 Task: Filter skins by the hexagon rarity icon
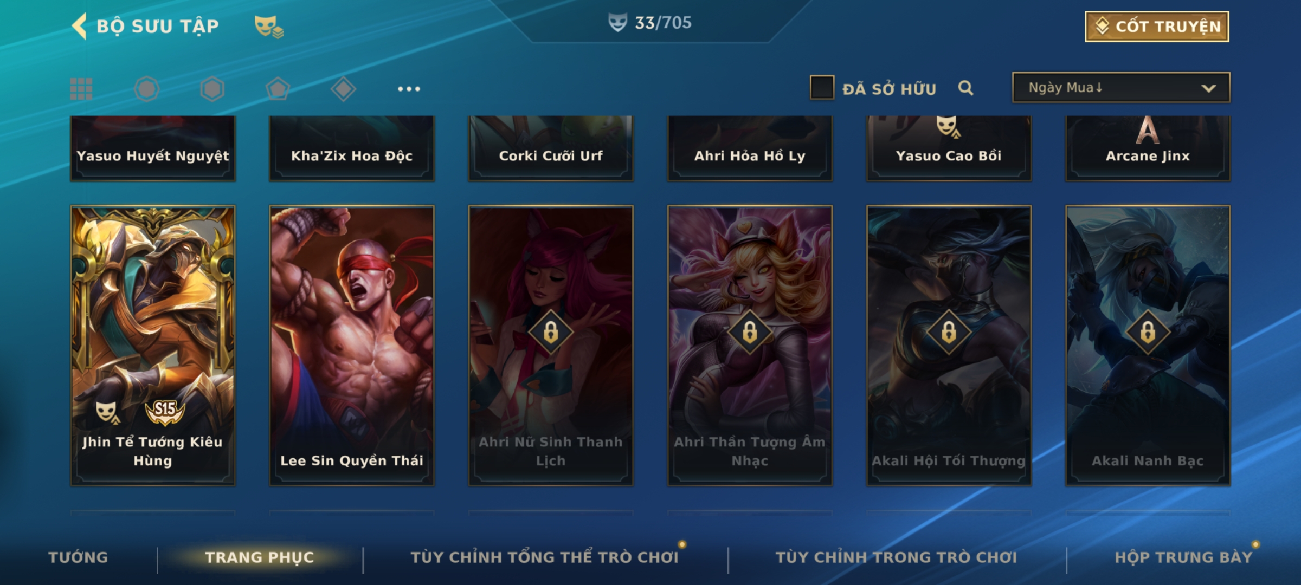212,89
